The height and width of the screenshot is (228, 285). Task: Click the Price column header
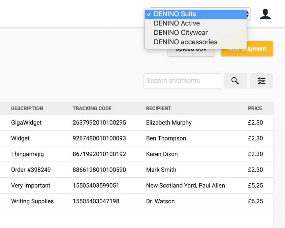(x=255, y=108)
